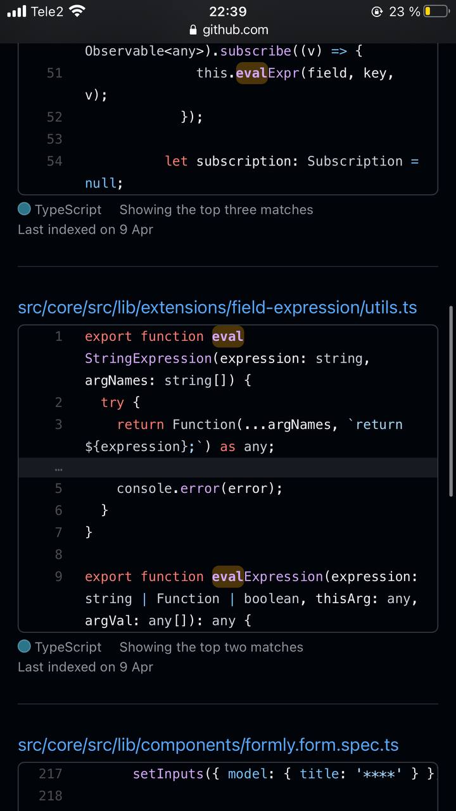Open line number 217 in formly.form.spec.ts
The image size is (456, 811).
click(x=51, y=773)
